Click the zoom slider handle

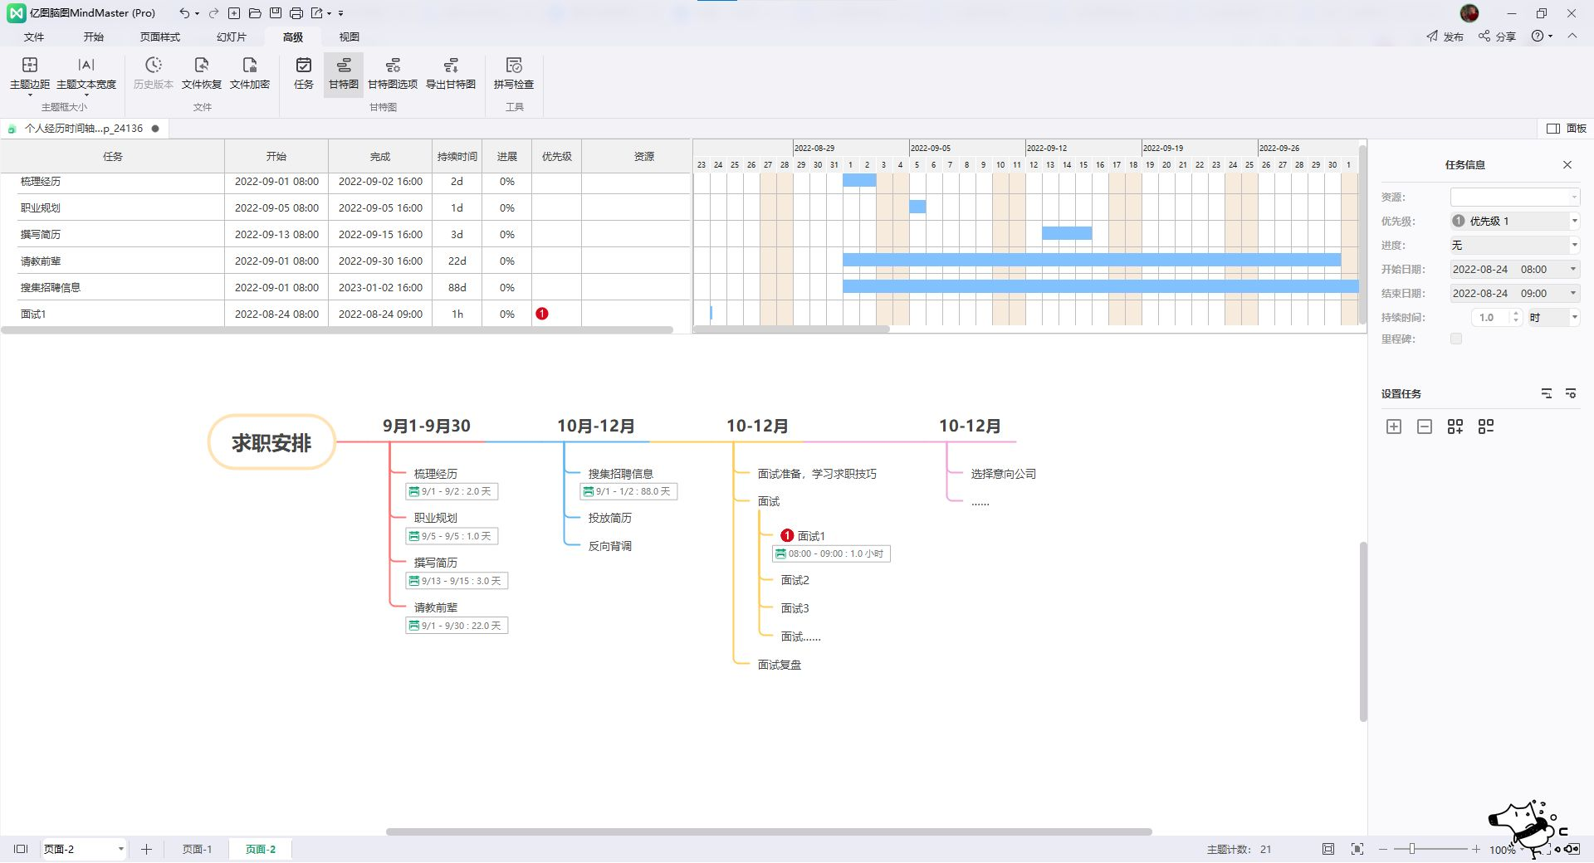pos(1412,849)
